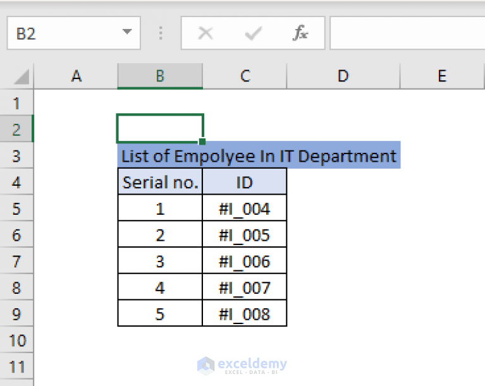This screenshot has height=386, width=485.
Task: Open the Insert Function fx dialog
Action: (x=300, y=33)
